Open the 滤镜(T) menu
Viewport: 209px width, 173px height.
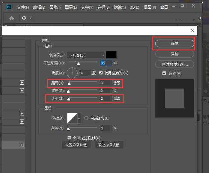pos(119,7)
